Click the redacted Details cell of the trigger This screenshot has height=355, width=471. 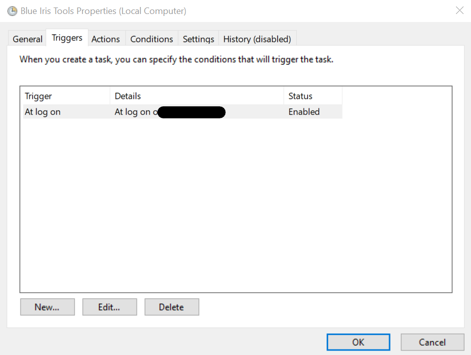[x=190, y=112]
